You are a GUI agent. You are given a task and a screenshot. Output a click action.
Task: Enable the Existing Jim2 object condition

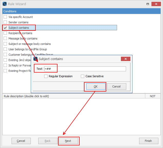(x=5, y=60)
